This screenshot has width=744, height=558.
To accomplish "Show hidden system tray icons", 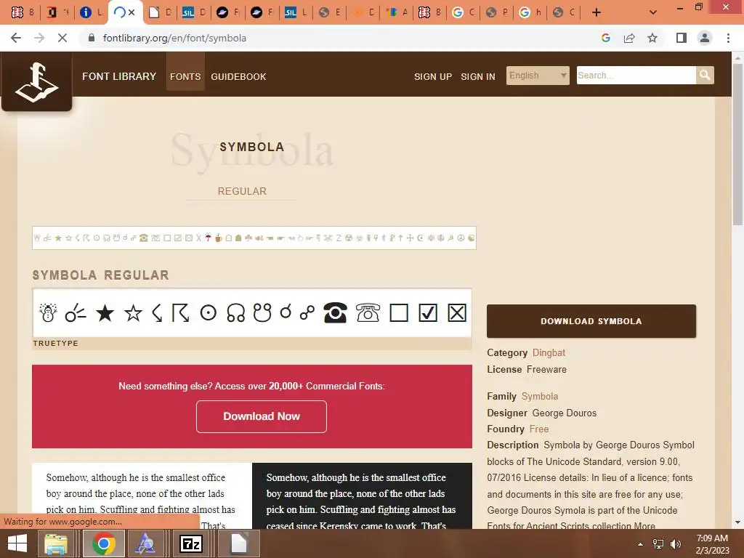I will pos(640,544).
